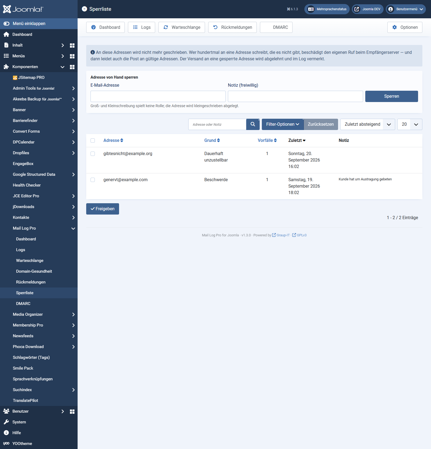The width and height of the screenshot is (431, 449).
Task: Expand the Google Structured Data submenu
Action: tap(73, 174)
